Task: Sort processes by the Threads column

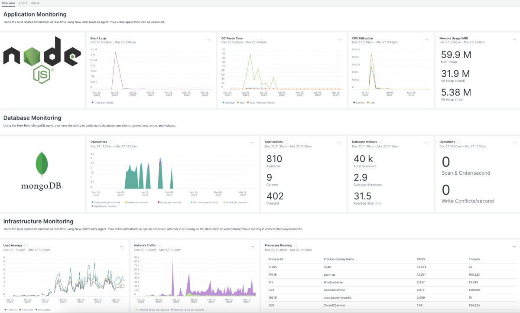Action: click(x=474, y=259)
